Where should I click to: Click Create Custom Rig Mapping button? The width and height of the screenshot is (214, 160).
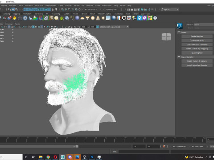(197, 49)
